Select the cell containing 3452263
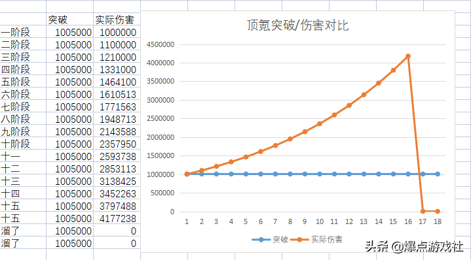 (x=117, y=193)
